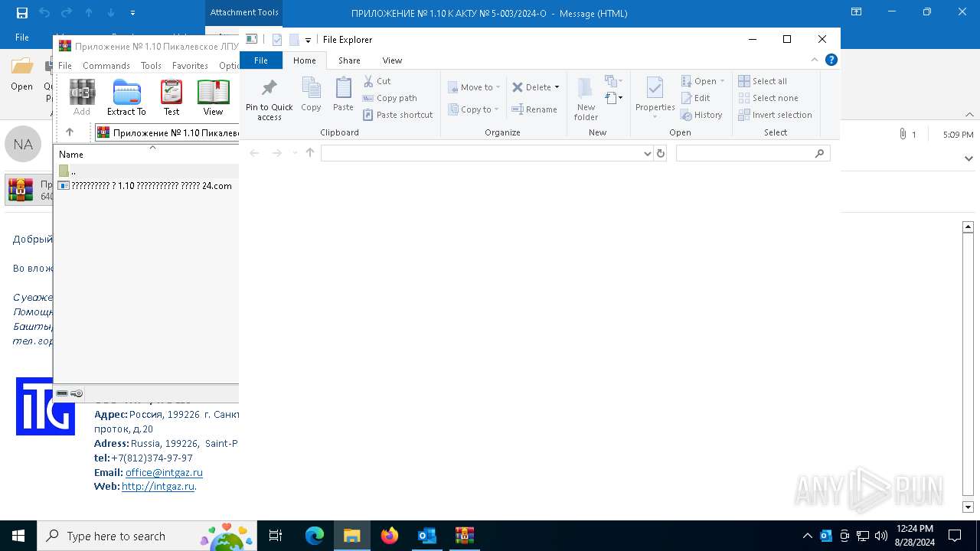Image resolution: width=980 pixels, height=551 pixels.
Task: Switch to the Home ribbon tab
Action: pyautogui.click(x=304, y=60)
